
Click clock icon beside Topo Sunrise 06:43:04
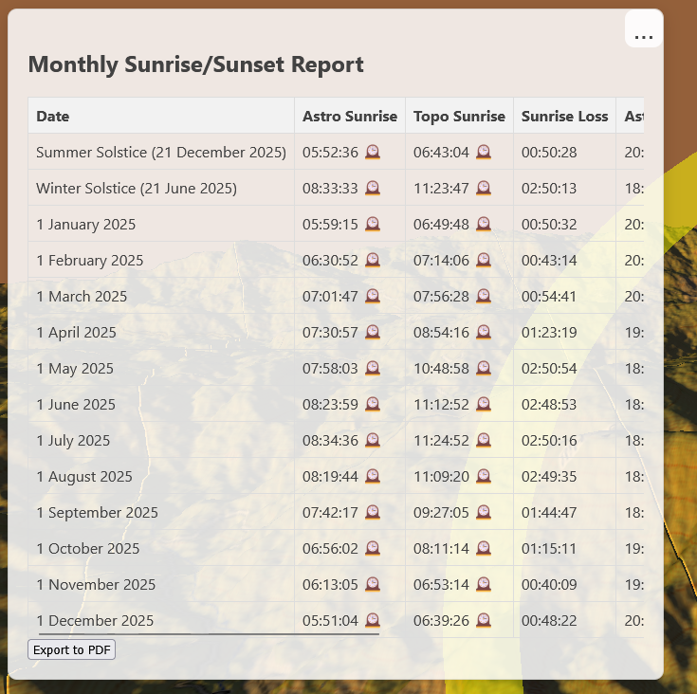[484, 152]
